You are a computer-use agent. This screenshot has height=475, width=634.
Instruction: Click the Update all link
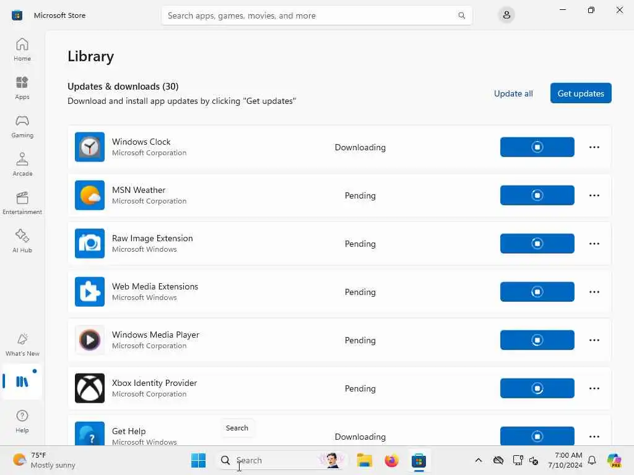513,93
